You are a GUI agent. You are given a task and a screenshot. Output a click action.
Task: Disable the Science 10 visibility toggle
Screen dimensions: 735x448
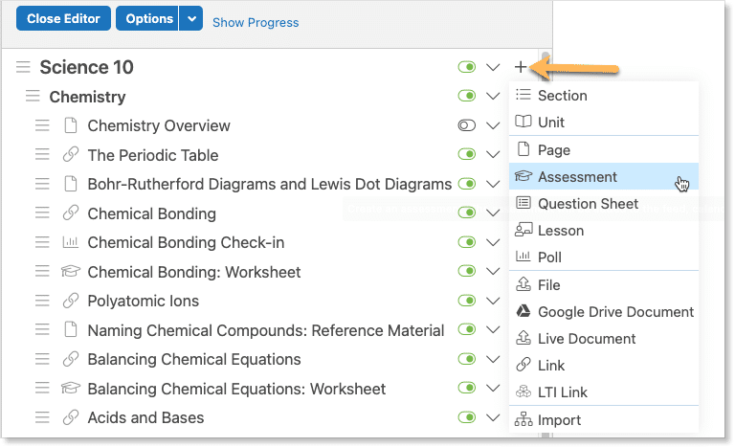coord(467,67)
